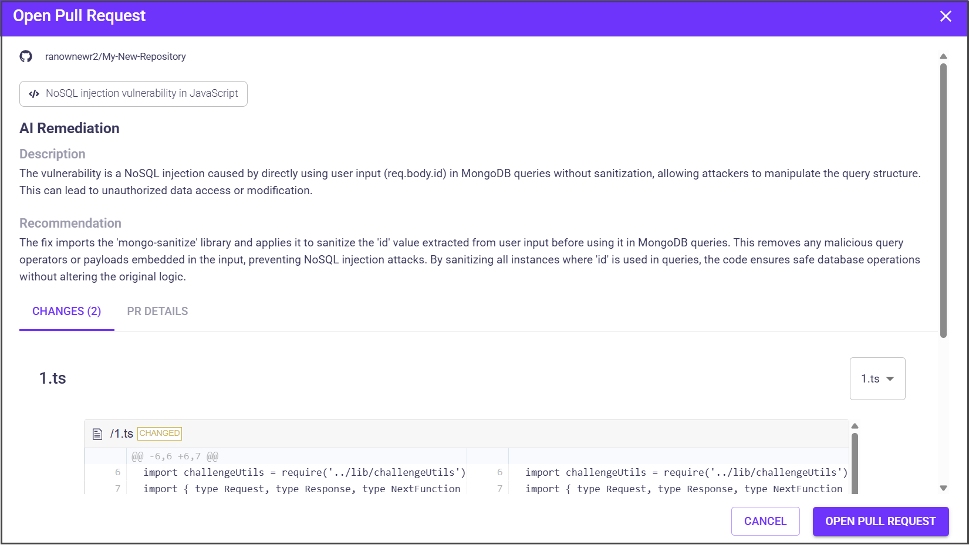Click the ranownewr2/My-New-Repository repository name
The width and height of the screenshot is (969, 545).
pos(115,56)
